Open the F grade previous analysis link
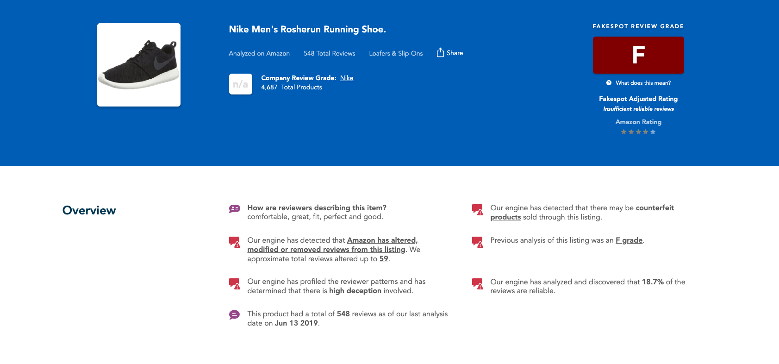The image size is (779, 364). 629,240
